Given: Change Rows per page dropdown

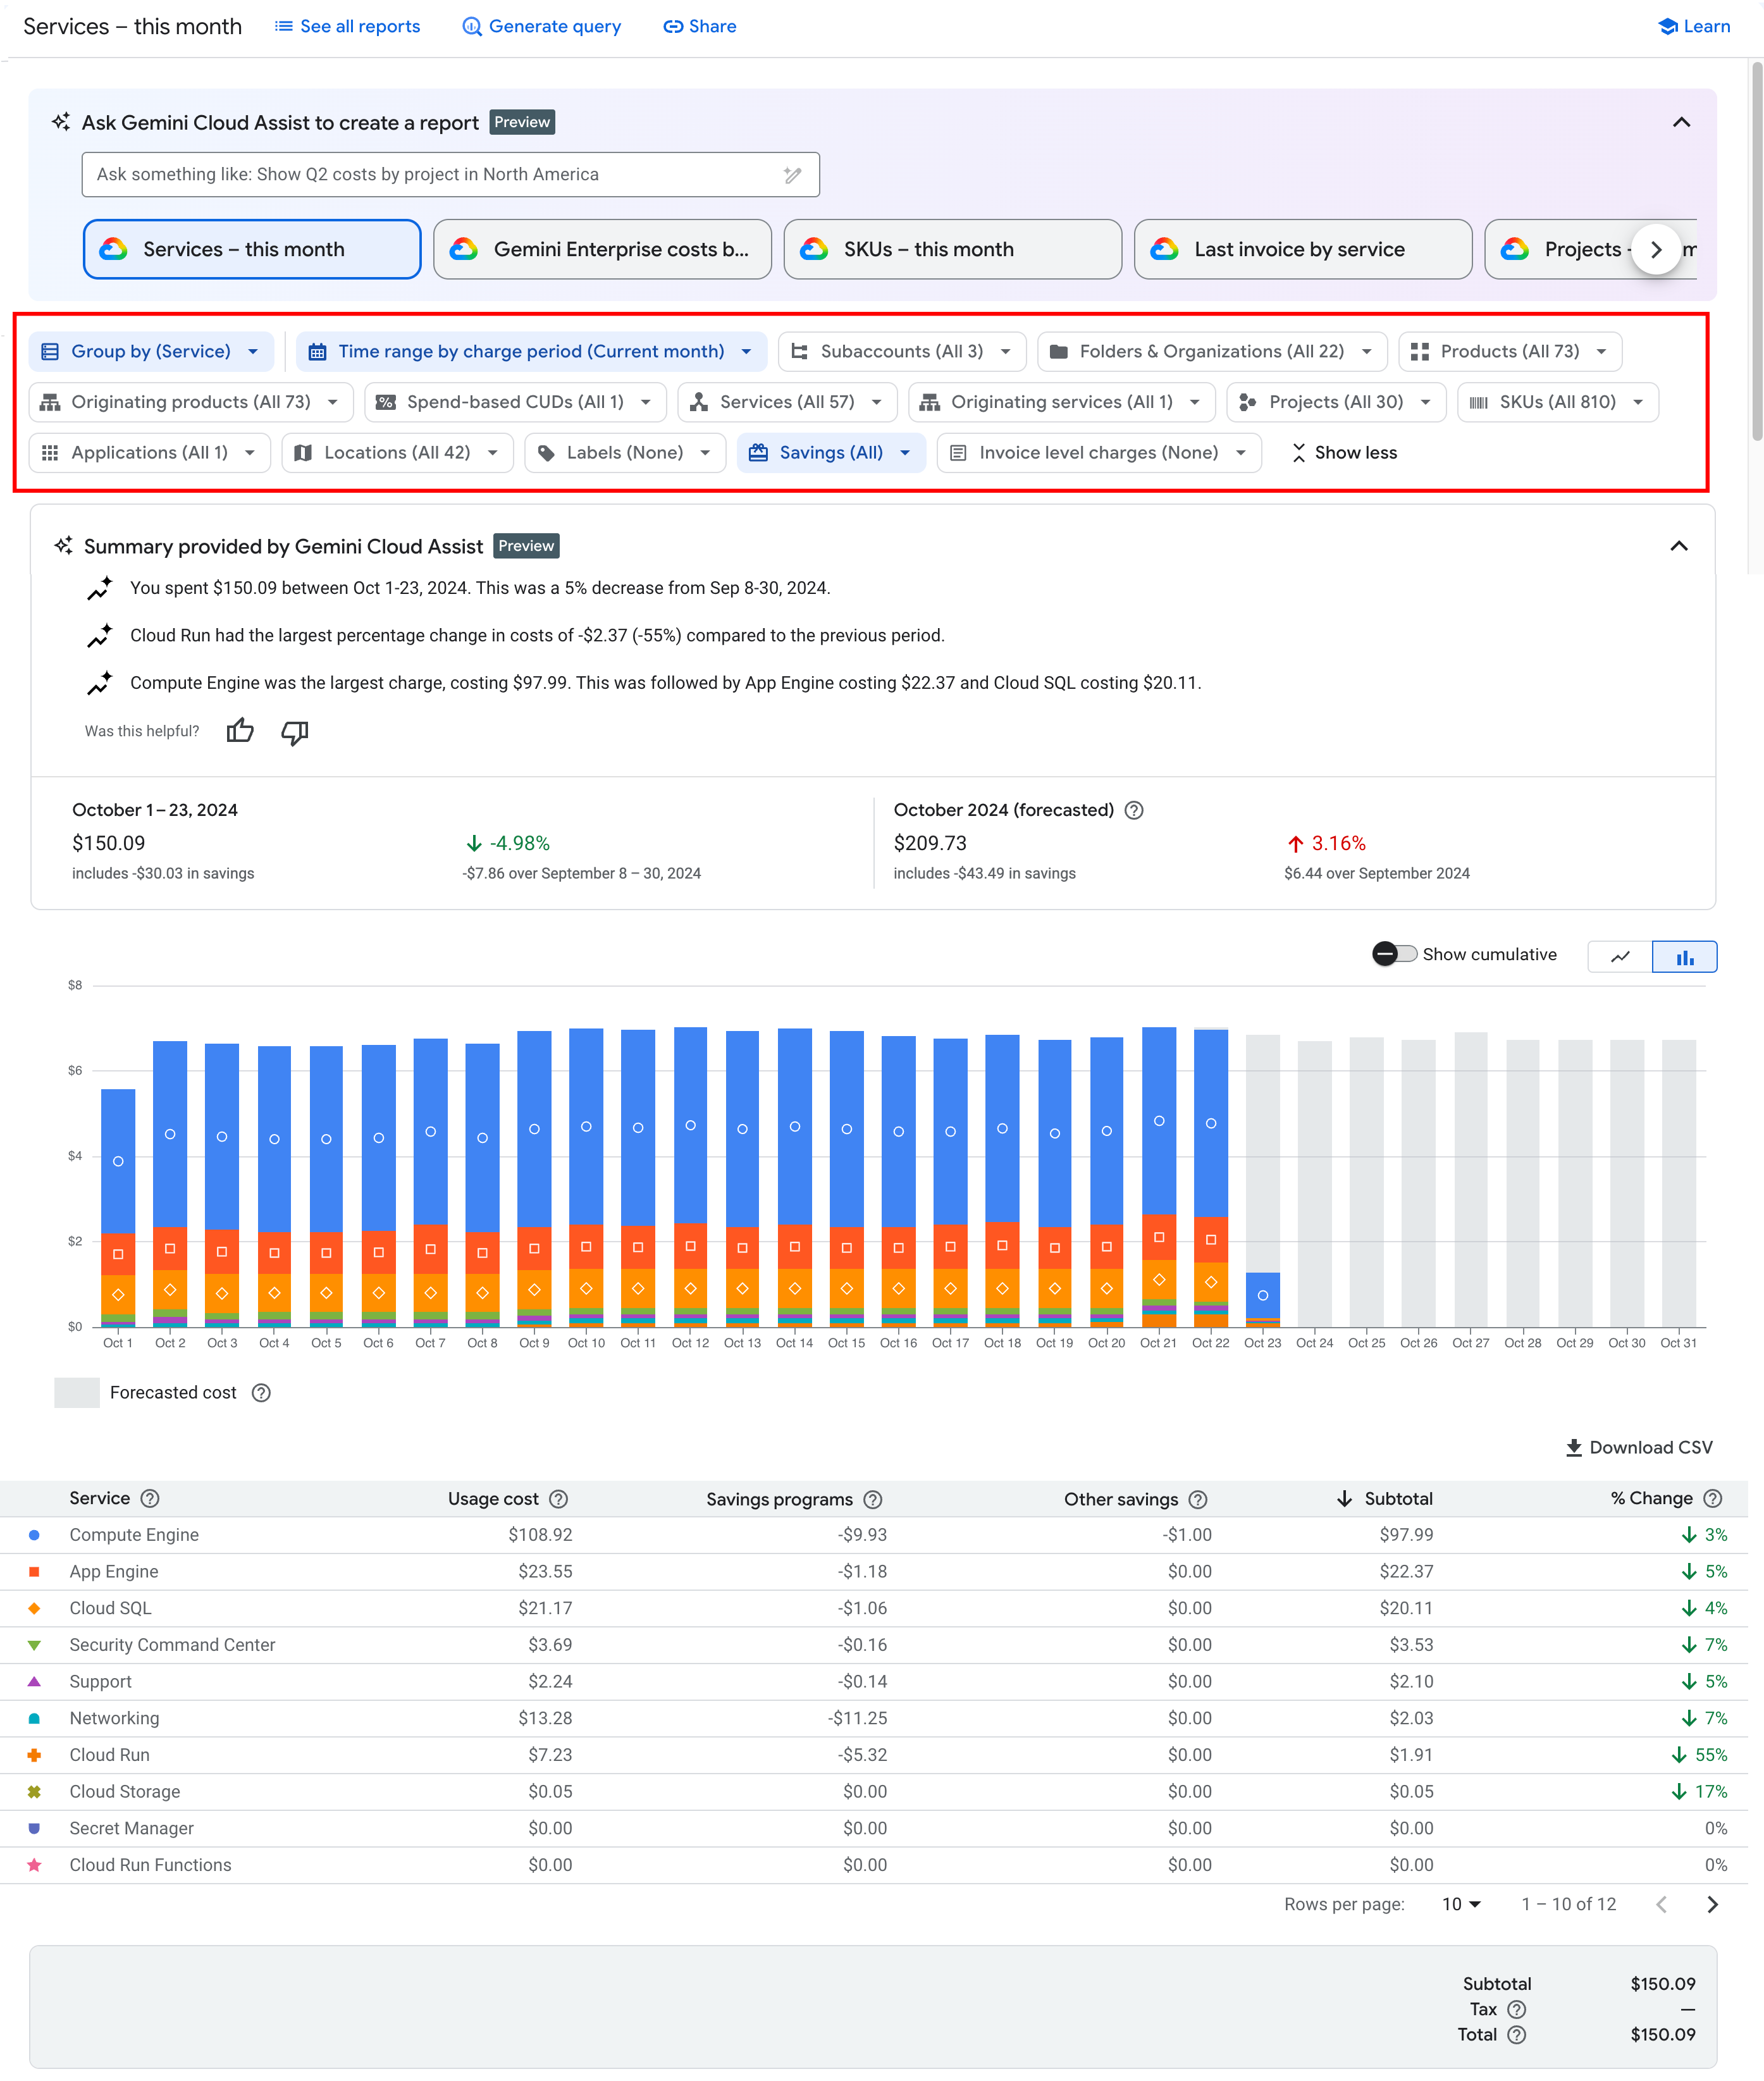Looking at the screenshot, I should click(x=1461, y=1904).
